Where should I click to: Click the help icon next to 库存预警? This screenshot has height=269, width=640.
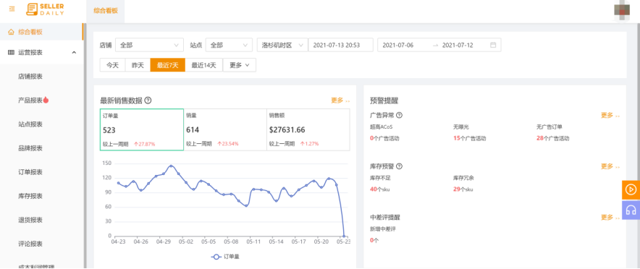click(399, 166)
